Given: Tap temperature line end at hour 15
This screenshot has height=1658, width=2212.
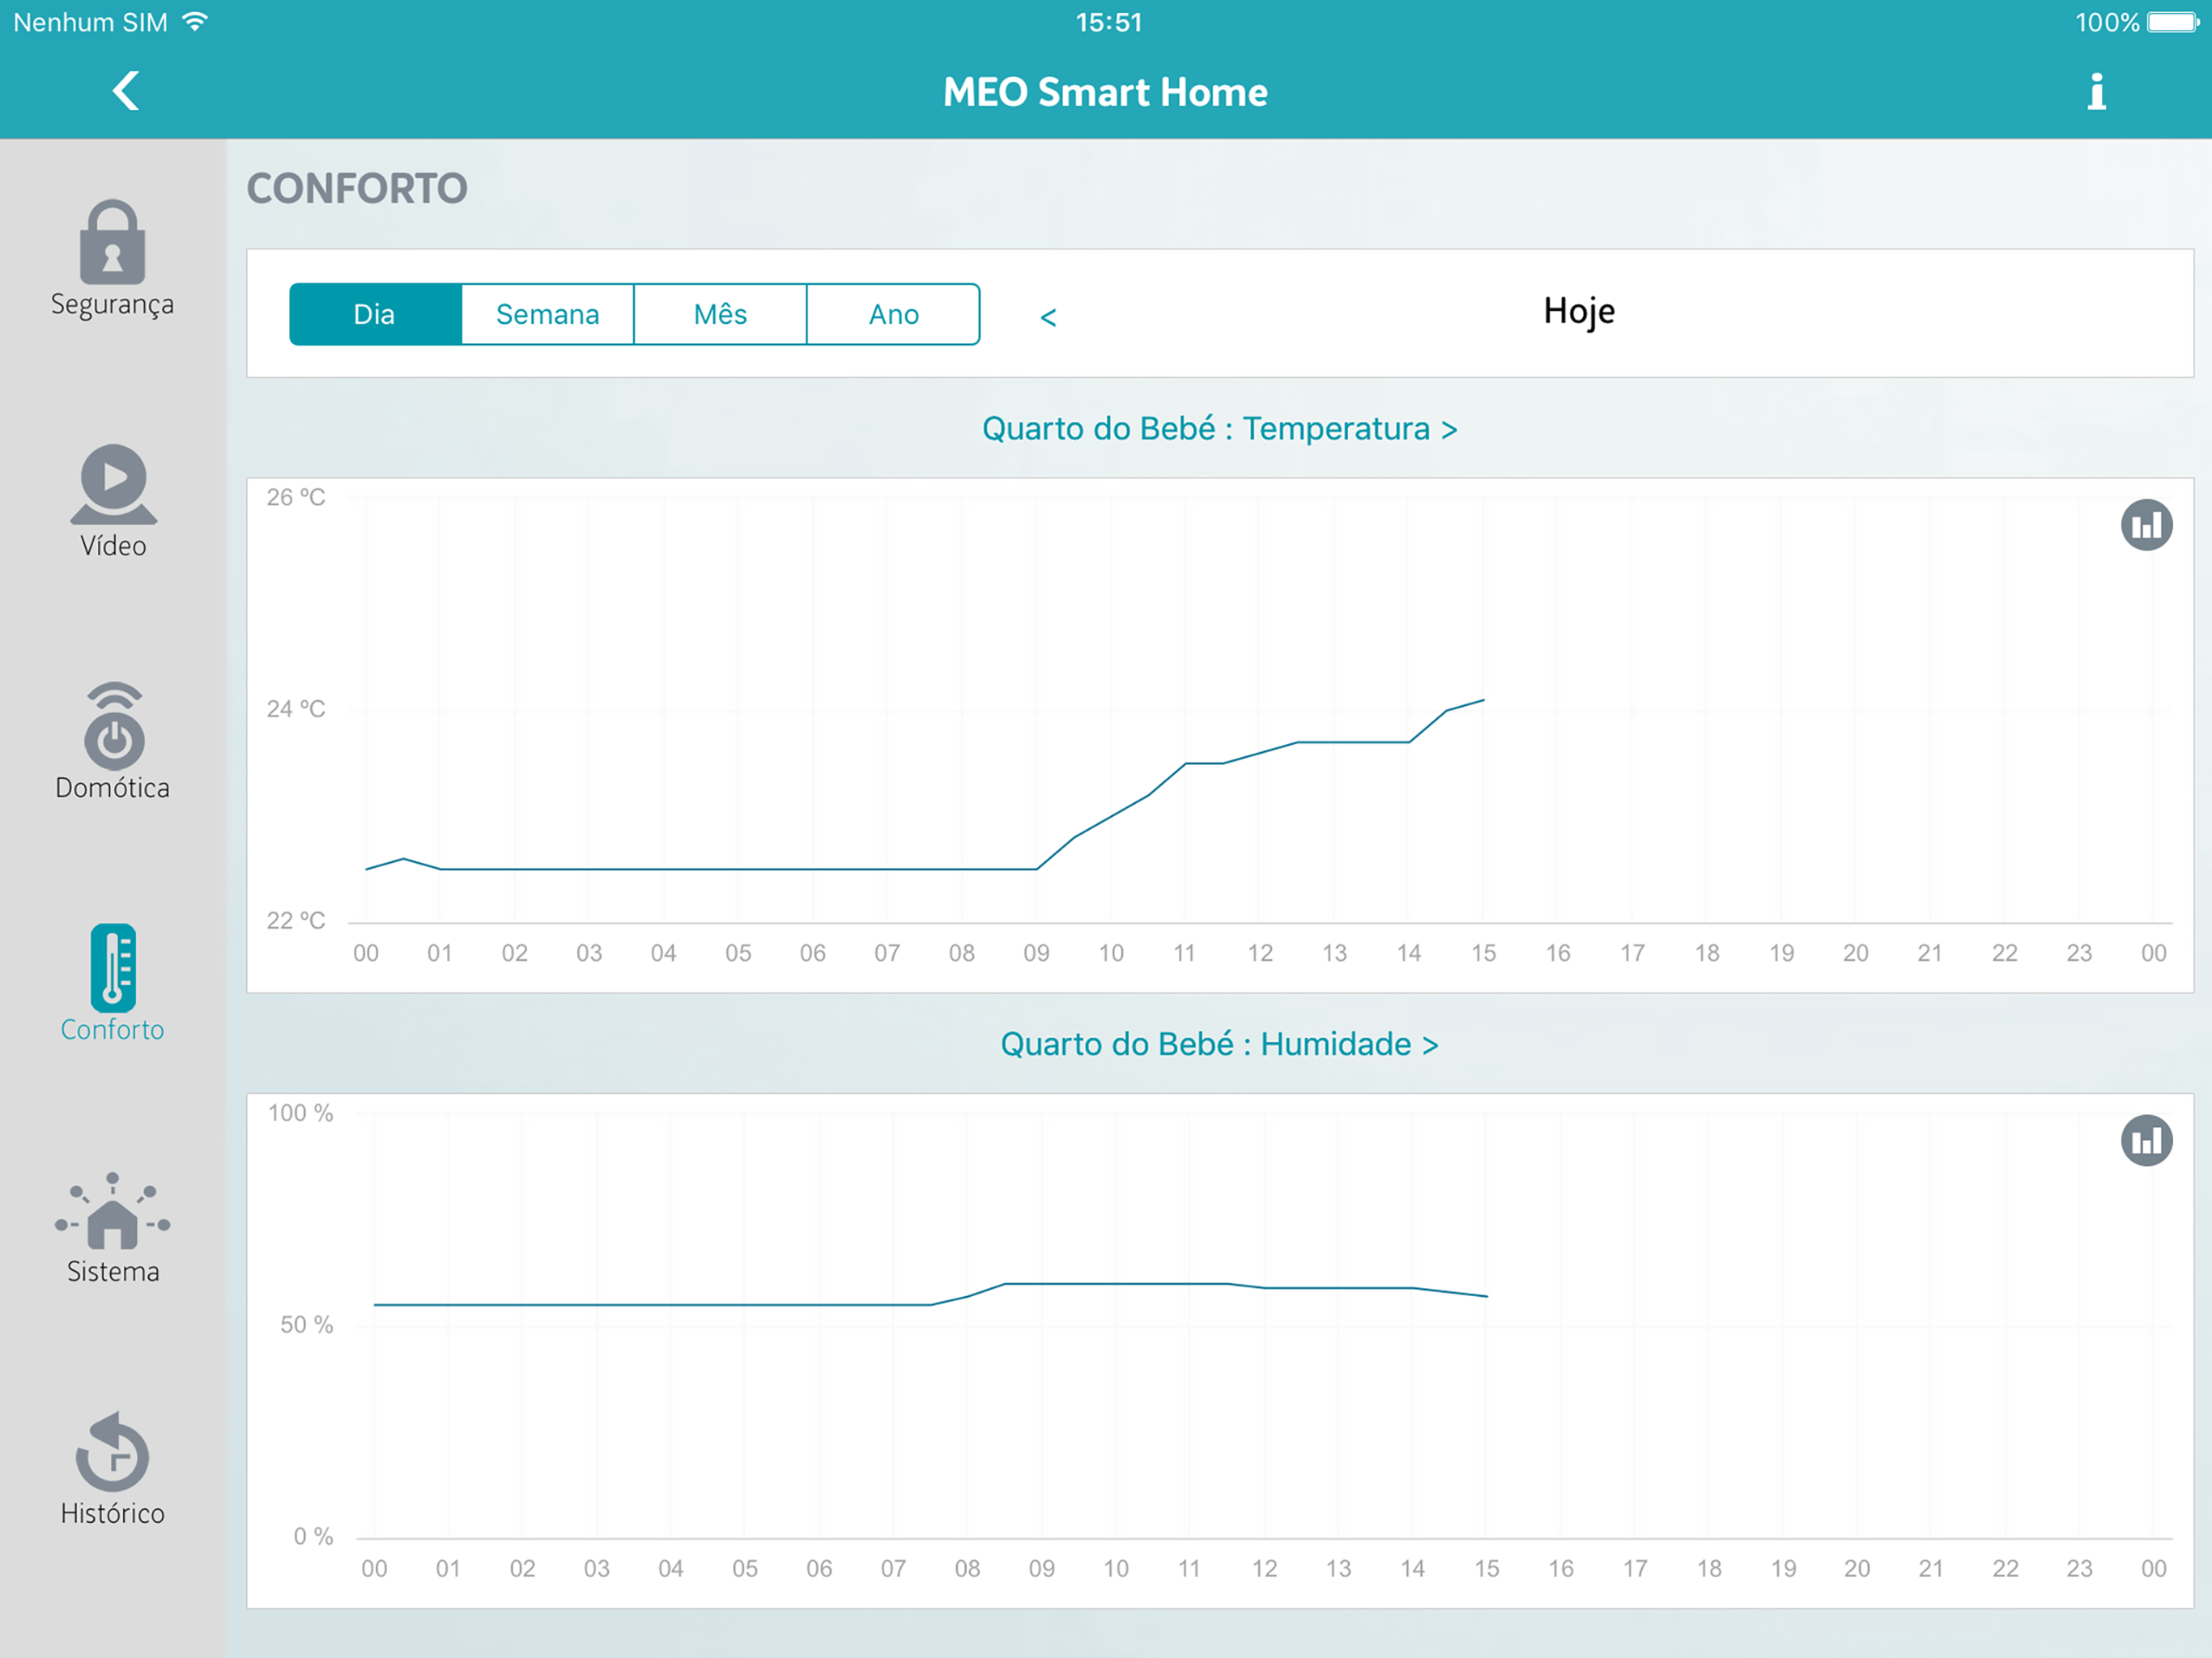Looking at the screenshot, I should (x=1483, y=700).
